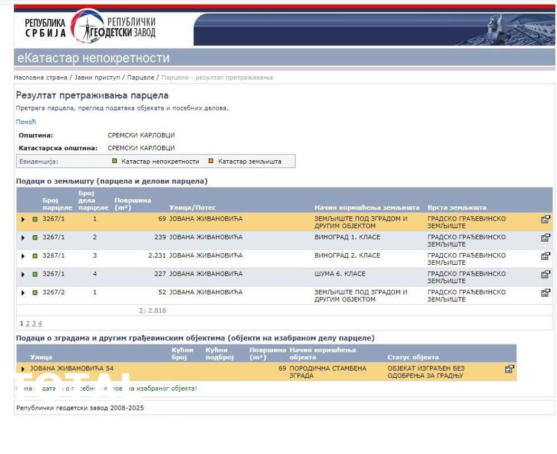The width and height of the screenshot is (557, 454).
Task: Click the Број дела парцеле column header
Action: coord(93,200)
